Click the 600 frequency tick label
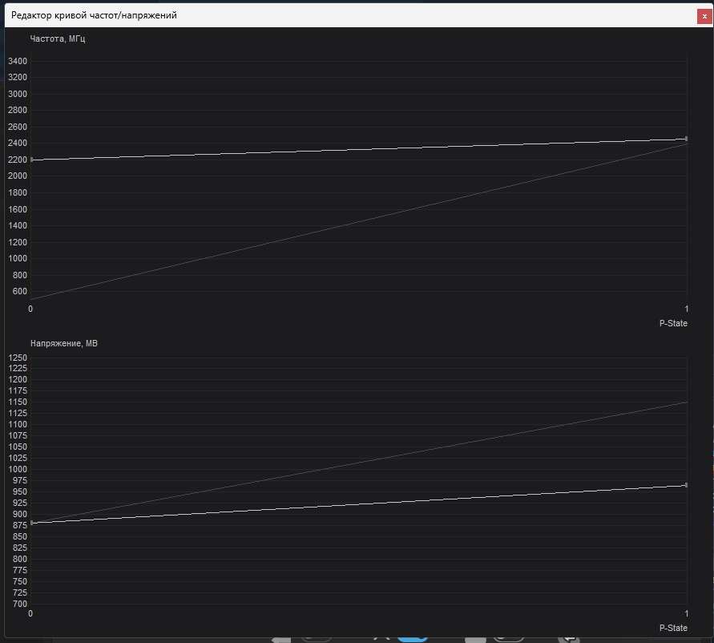714x643 pixels. [20, 291]
